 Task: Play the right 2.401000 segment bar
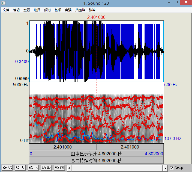(x=130, y=147)
